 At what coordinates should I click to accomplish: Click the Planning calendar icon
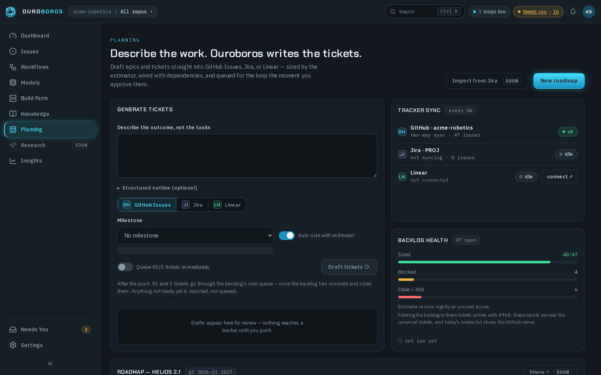(13, 130)
